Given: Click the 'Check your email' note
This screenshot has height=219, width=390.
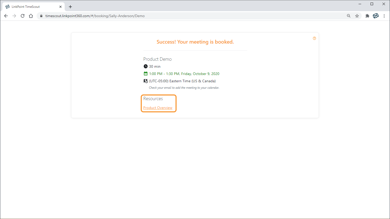Looking at the screenshot, I should click(184, 88).
